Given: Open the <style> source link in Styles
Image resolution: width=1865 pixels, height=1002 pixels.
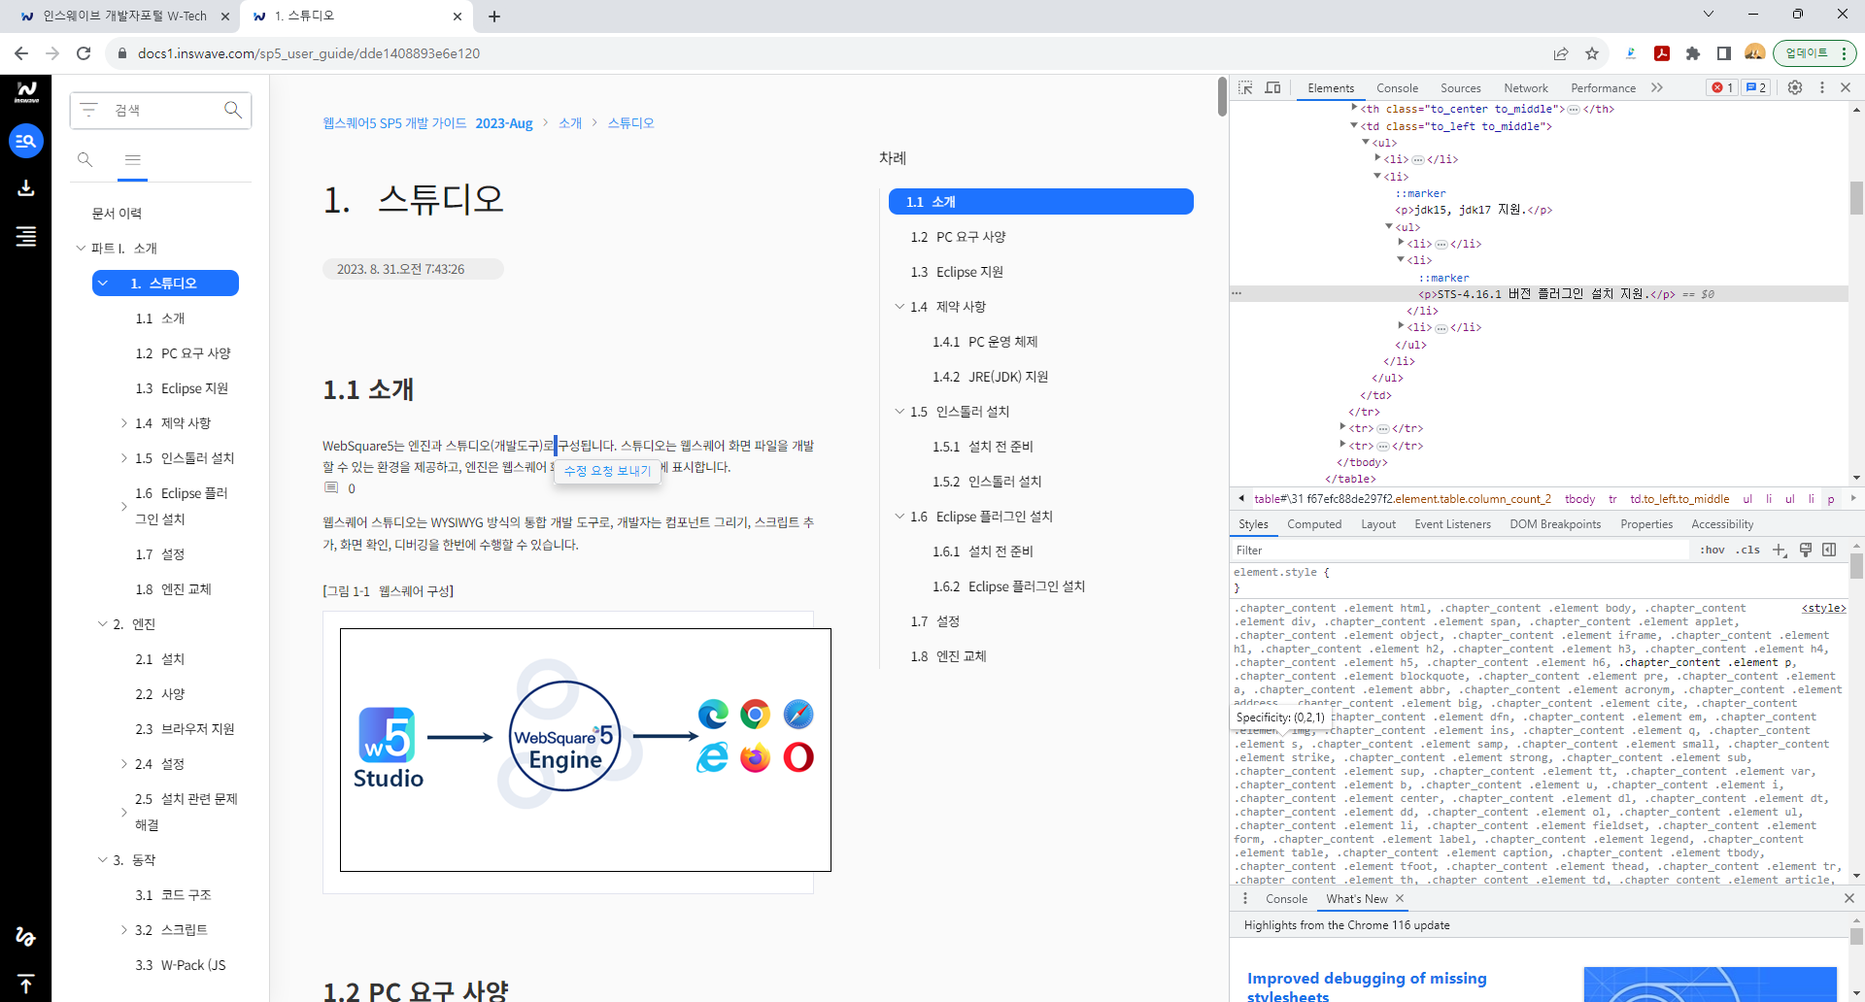Looking at the screenshot, I should click(x=1823, y=608).
